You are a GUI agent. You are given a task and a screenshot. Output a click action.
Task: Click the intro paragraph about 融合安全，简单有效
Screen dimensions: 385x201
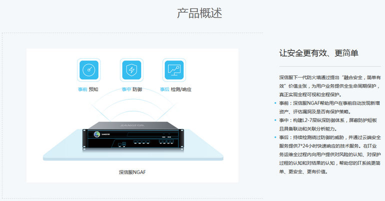330,86
